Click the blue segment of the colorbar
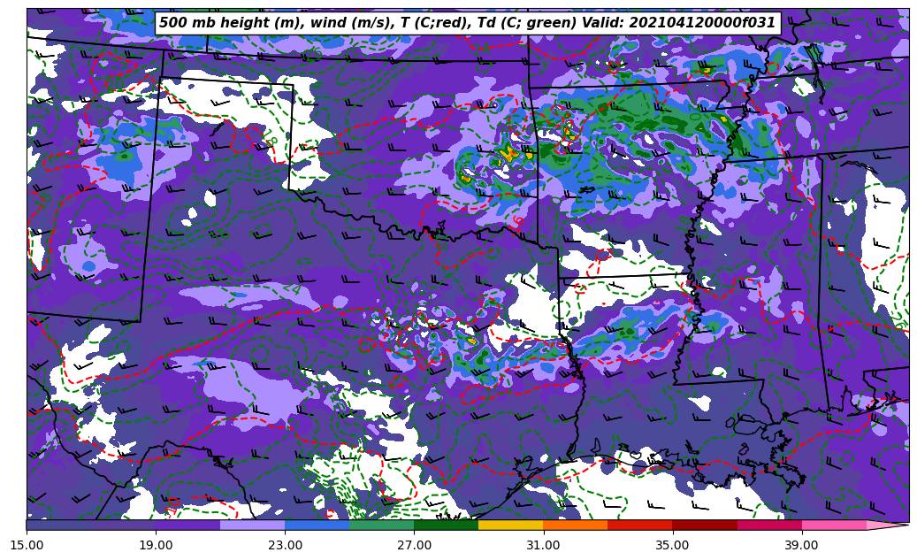This screenshot has height=560, width=917. 317,525
